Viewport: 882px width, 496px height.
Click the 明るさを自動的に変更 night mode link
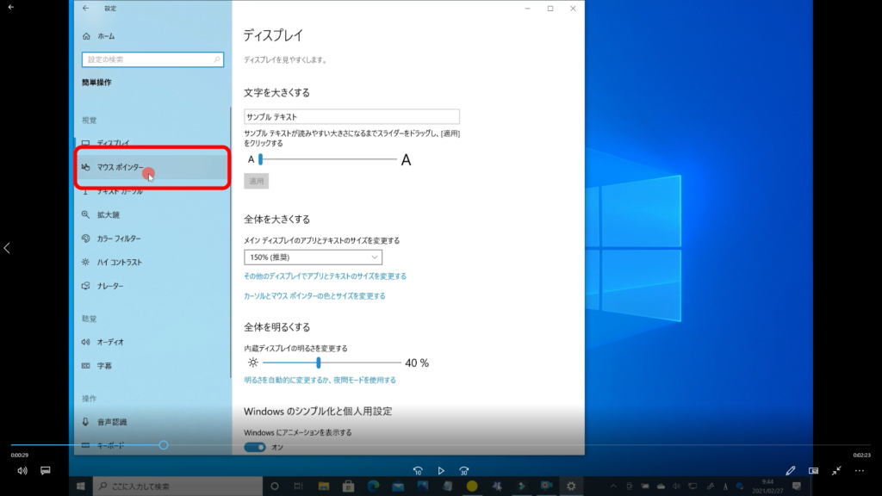(320, 380)
